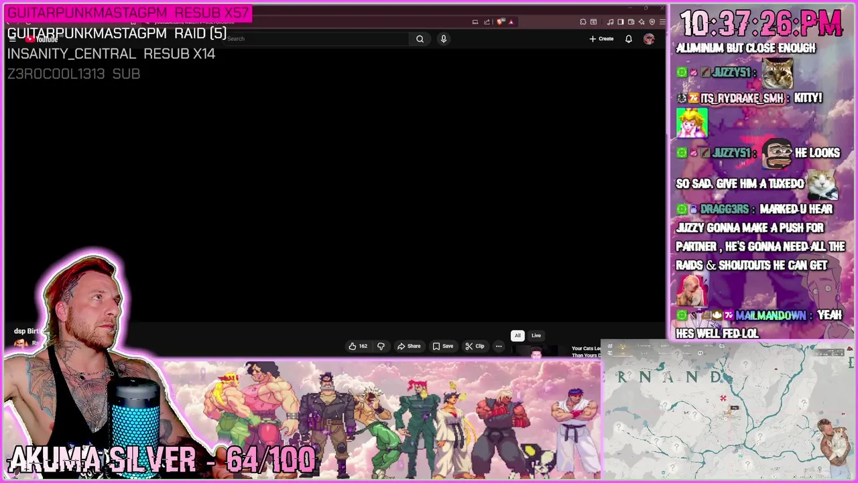Click the Create button on YouTube

coord(601,39)
